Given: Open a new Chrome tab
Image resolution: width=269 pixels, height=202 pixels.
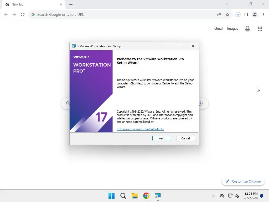Looking at the screenshot, I should point(71,4).
